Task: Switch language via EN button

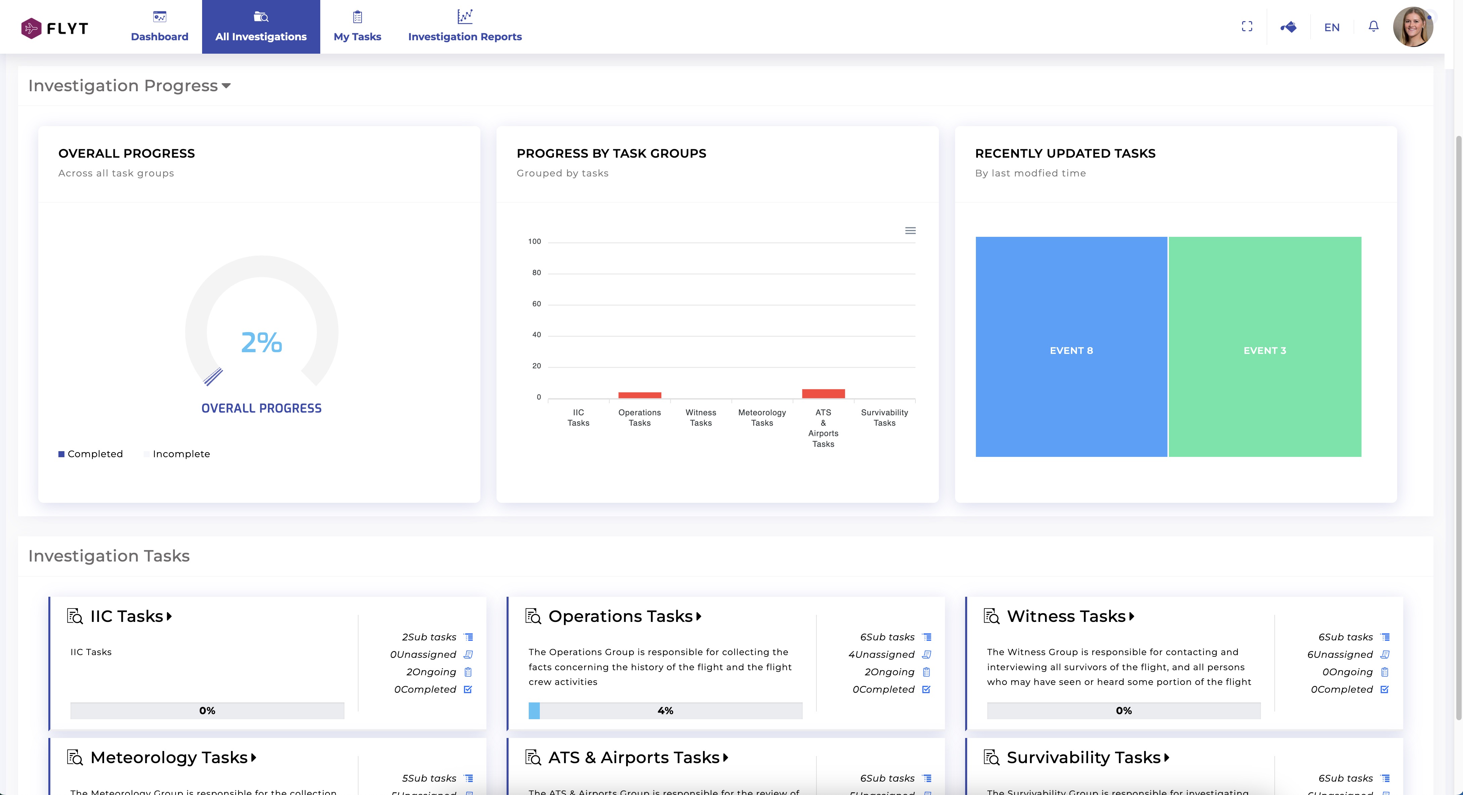Action: pos(1332,27)
